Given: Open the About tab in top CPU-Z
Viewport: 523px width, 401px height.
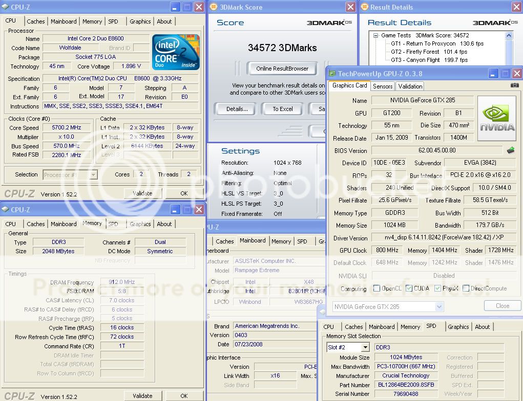Looking at the screenshot, I should click(164, 21).
